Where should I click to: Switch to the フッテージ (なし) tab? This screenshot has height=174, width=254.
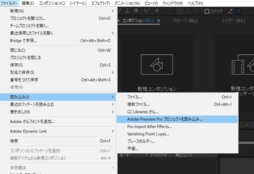pyautogui.click(x=185, y=20)
